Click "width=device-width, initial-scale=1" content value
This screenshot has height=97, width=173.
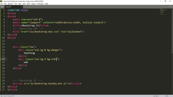click(79, 23)
